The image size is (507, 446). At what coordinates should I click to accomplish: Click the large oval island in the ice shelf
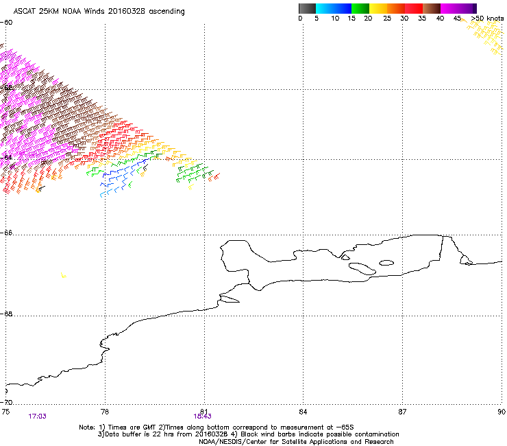pos(362,268)
